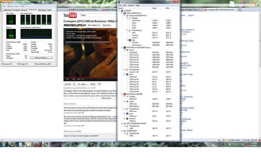
Task: Collapse the AMD Radeon HD 6450 node
Action: click(x=122, y=94)
